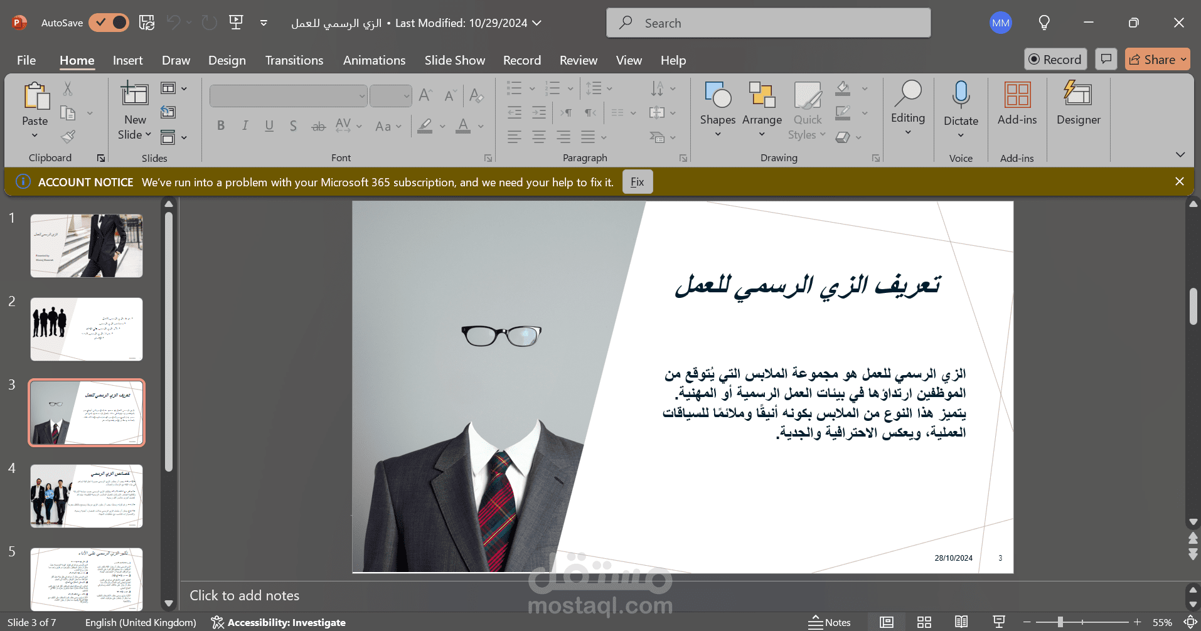Image resolution: width=1201 pixels, height=631 pixels.
Task: Open the Section dropdown
Action: click(174, 137)
